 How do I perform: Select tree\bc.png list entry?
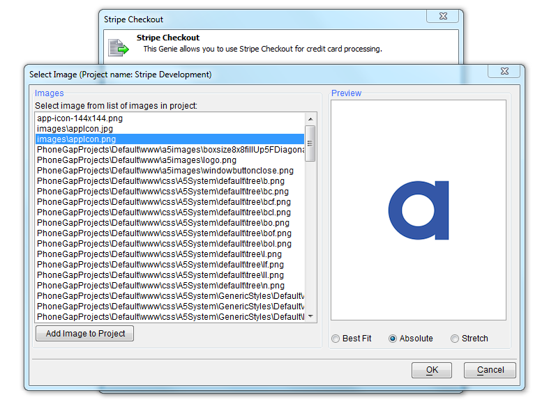click(170, 192)
